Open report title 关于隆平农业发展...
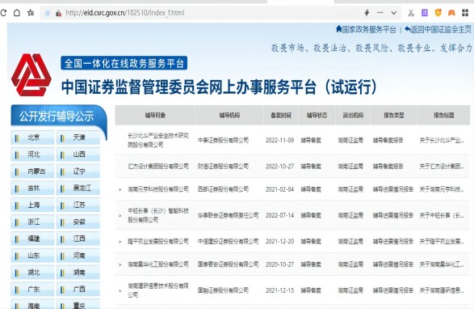This screenshot has width=474, height=309. pos(442,241)
